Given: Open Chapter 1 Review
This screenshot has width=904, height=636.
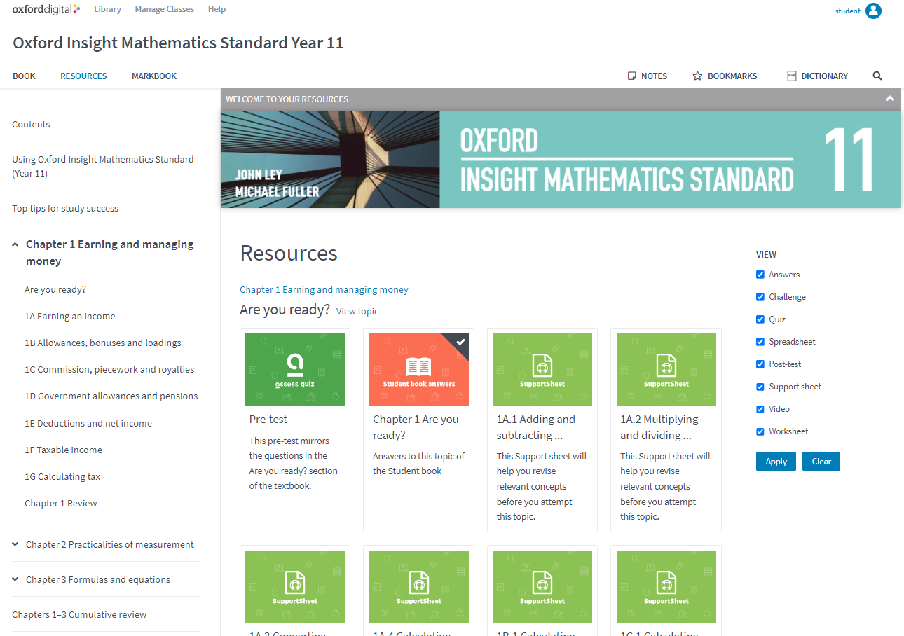Looking at the screenshot, I should [61, 503].
